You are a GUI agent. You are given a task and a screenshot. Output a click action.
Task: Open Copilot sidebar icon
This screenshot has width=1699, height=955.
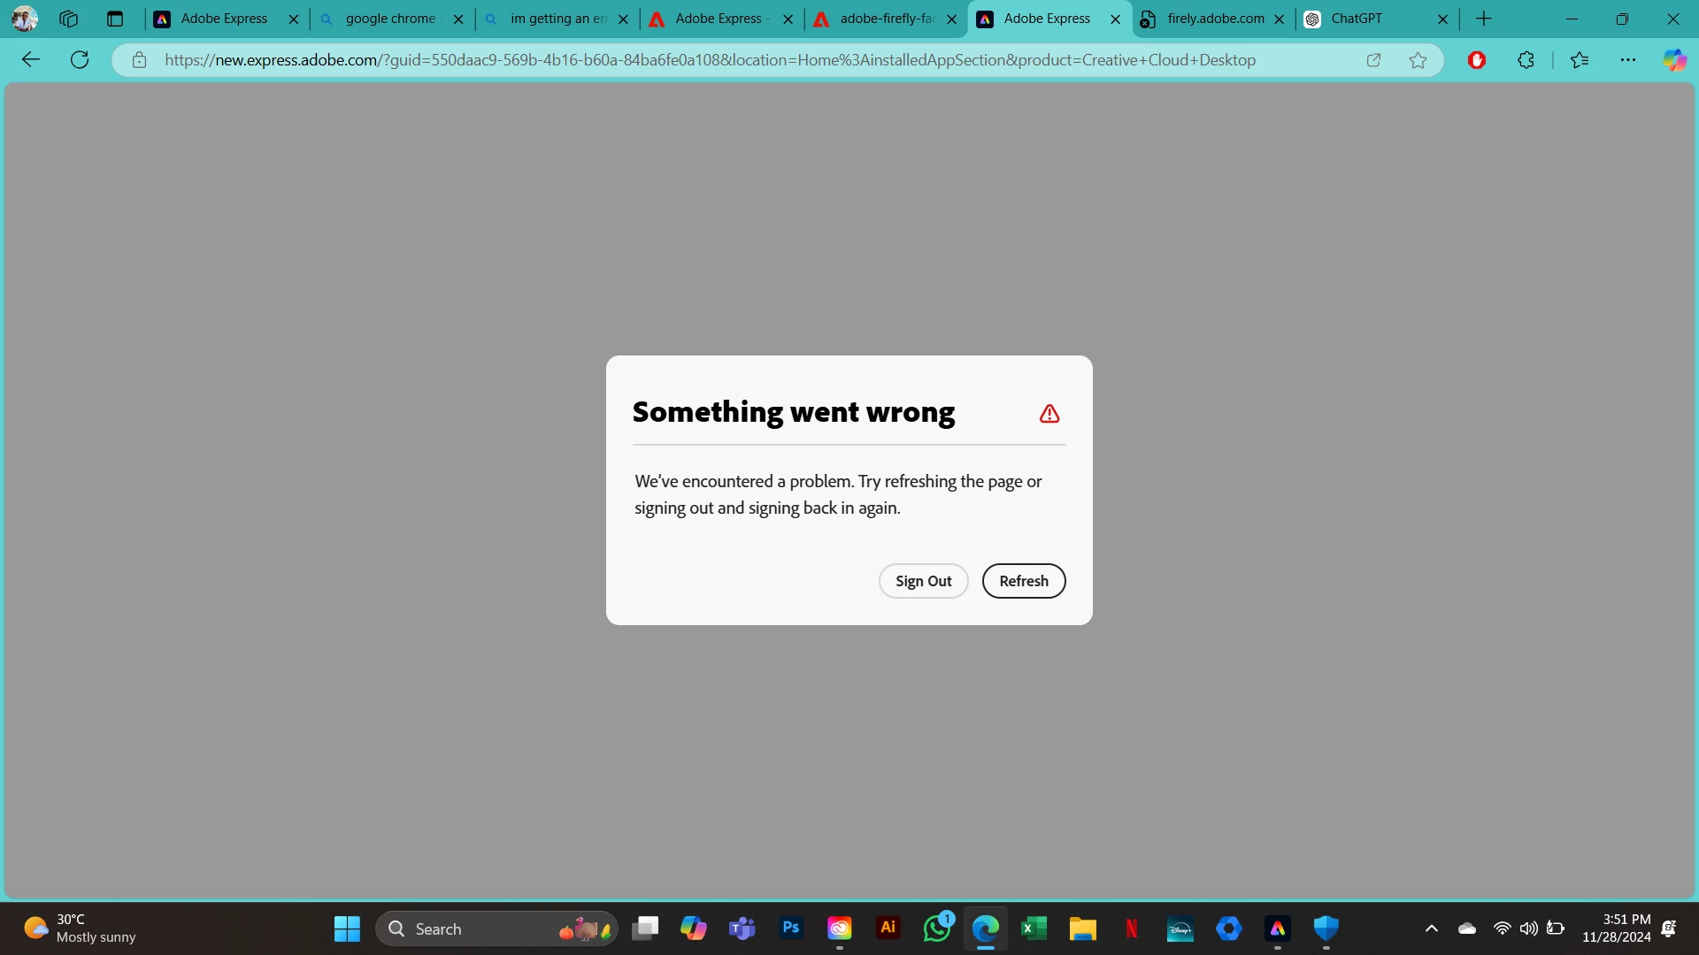point(1673,60)
